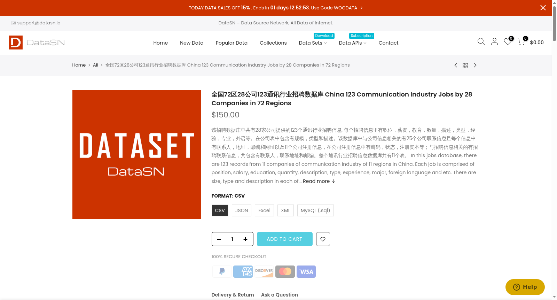Open the New Data menu item
This screenshot has width=557, height=300.
[192, 43]
